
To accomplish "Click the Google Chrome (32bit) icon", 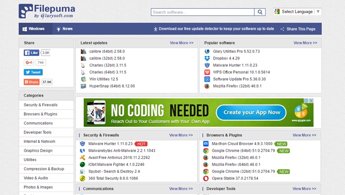I will (206, 171).
